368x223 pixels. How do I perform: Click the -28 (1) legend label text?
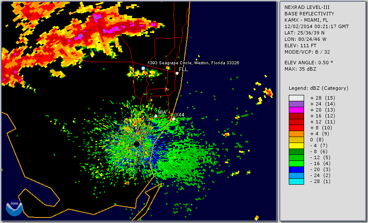(x=320, y=181)
